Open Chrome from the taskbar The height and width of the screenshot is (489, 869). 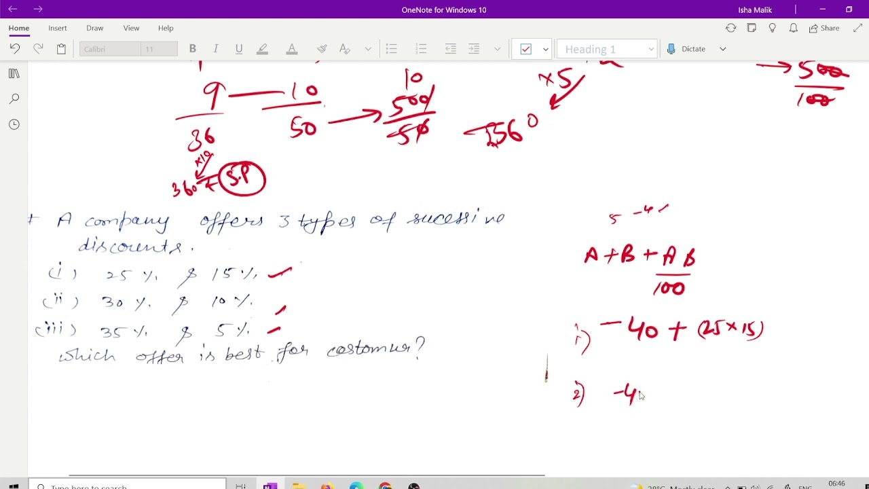point(386,486)
